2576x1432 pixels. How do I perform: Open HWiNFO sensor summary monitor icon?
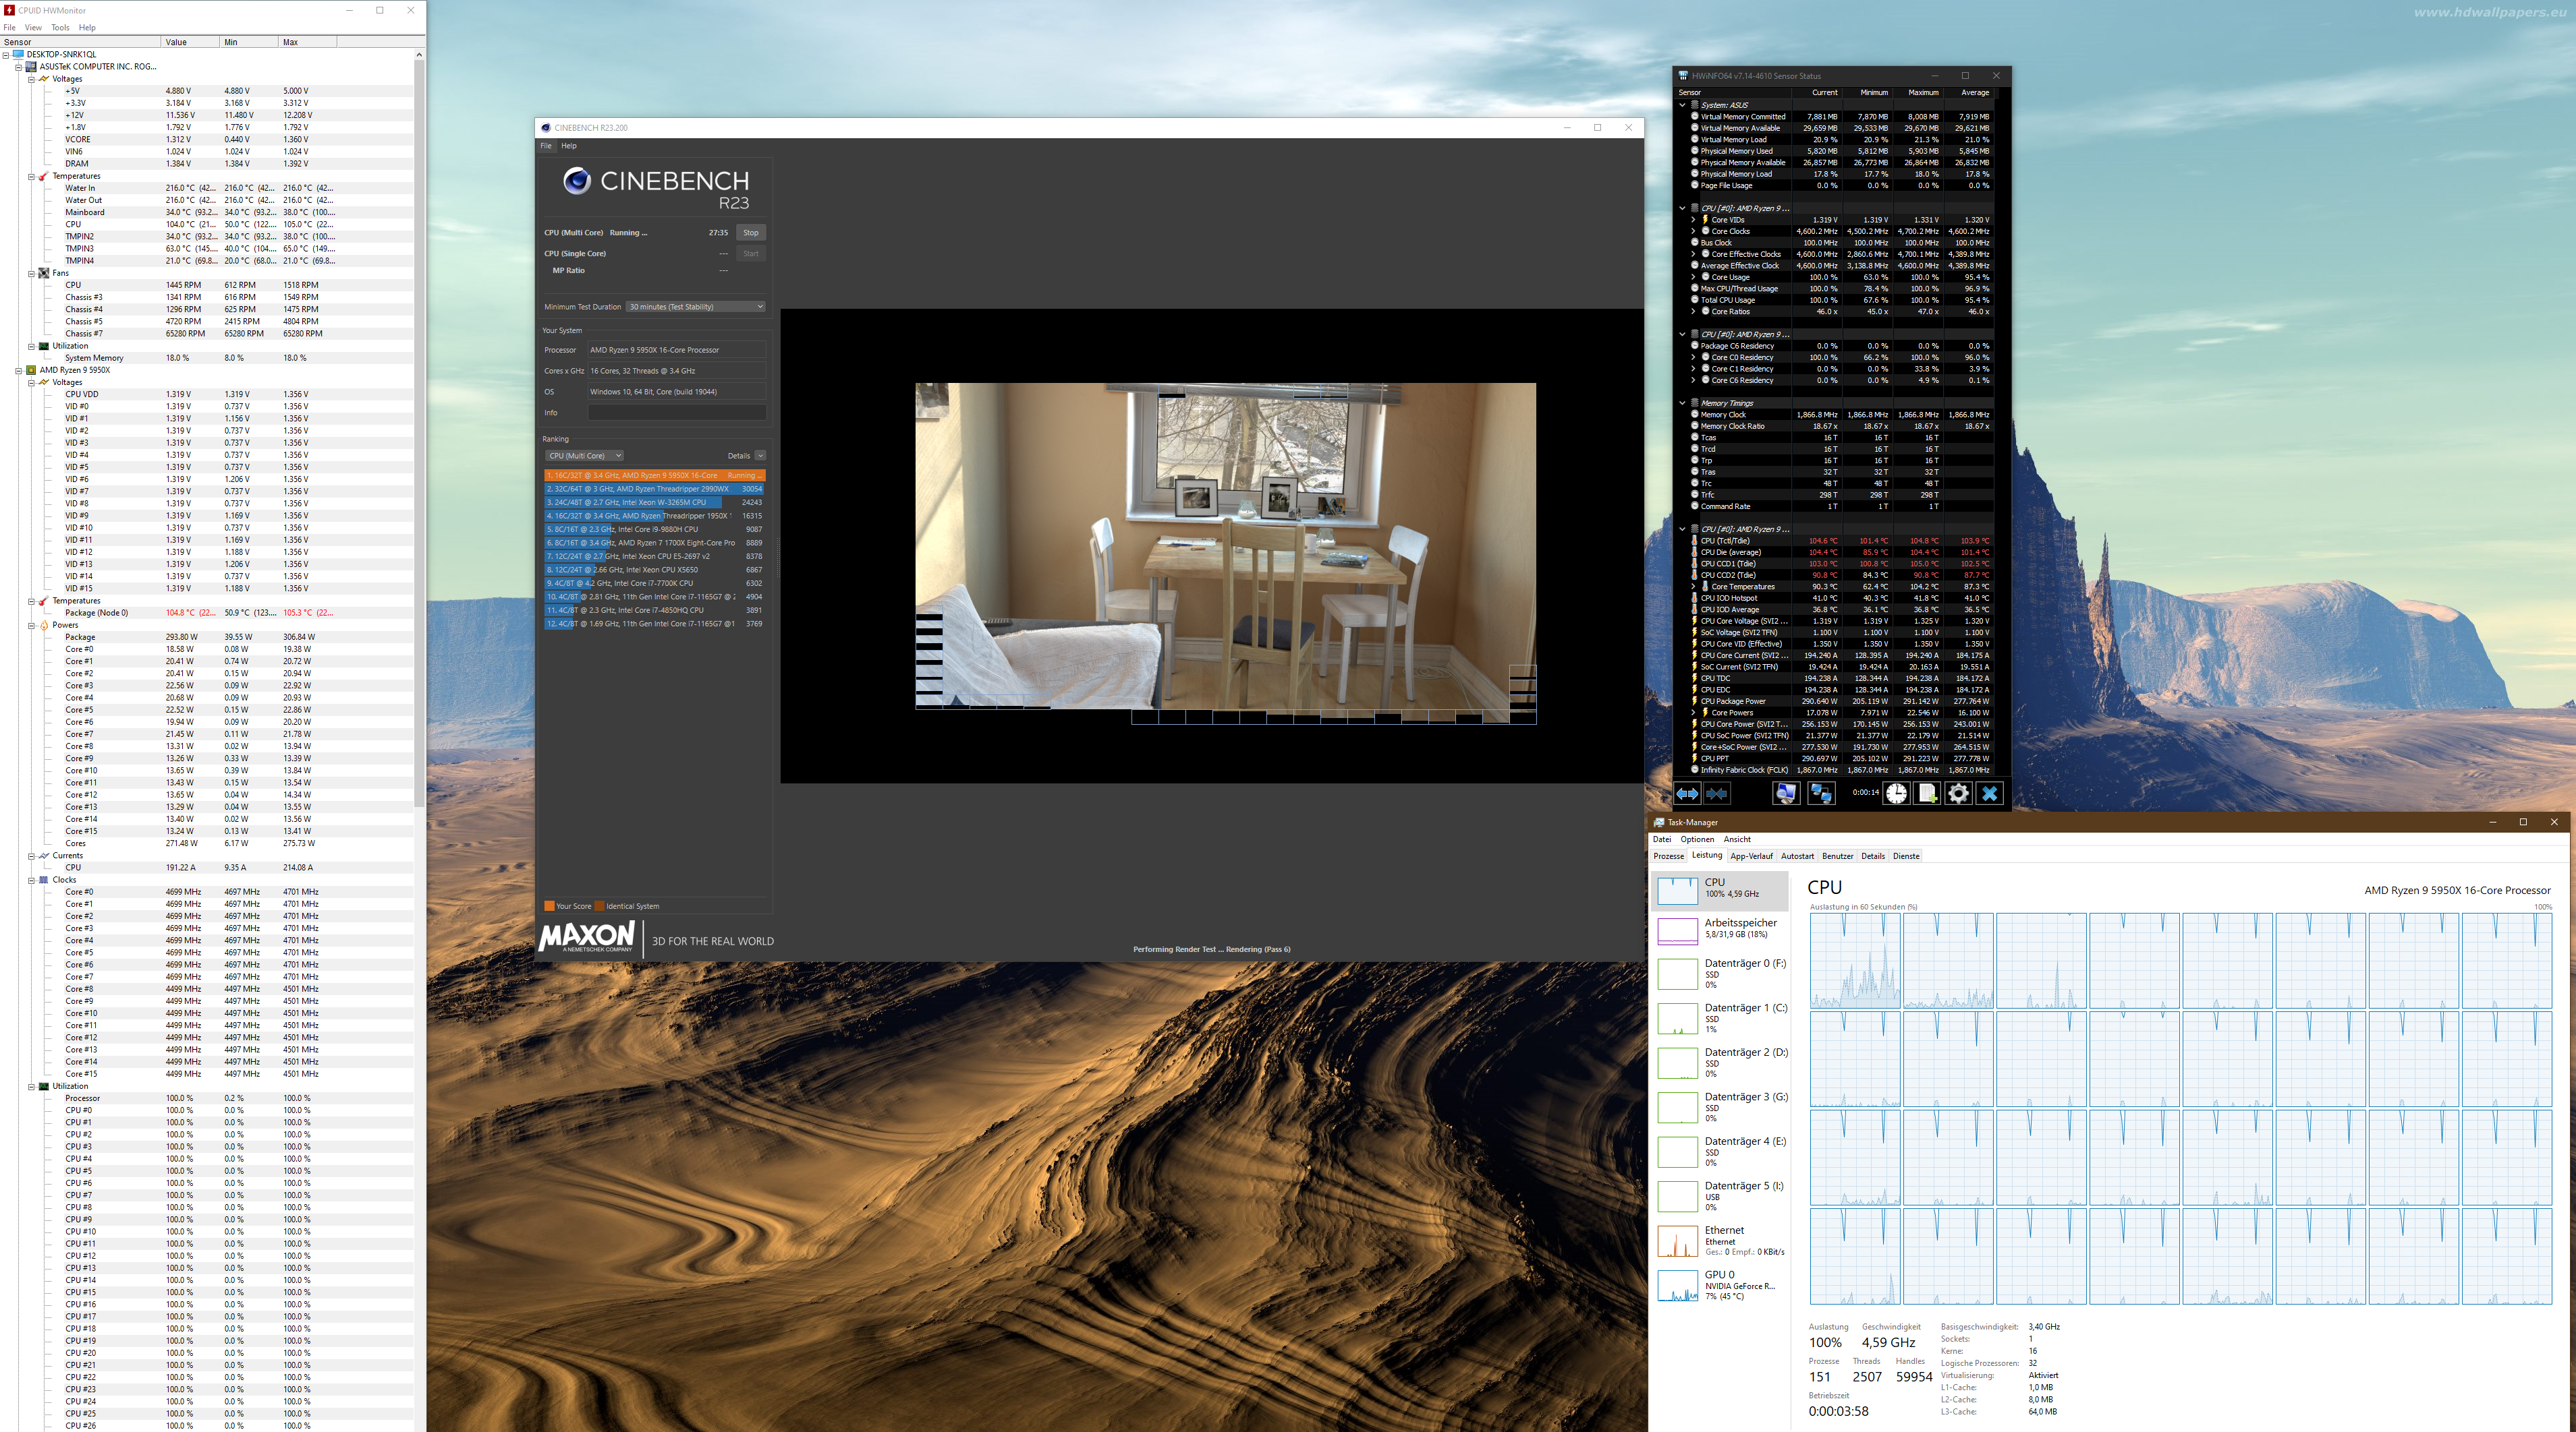tap(1785, 794)
